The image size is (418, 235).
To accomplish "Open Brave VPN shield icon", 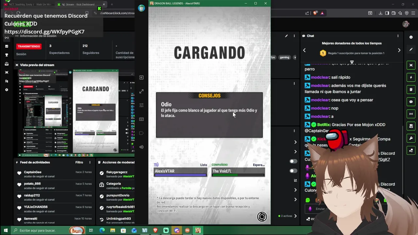I will (407, 13).
